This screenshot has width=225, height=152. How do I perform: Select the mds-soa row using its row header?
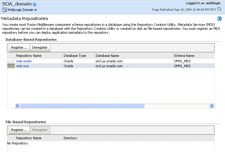(11, 66)
